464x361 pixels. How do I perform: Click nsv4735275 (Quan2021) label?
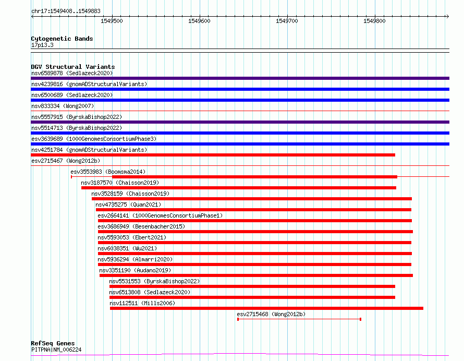coord(128,204)
